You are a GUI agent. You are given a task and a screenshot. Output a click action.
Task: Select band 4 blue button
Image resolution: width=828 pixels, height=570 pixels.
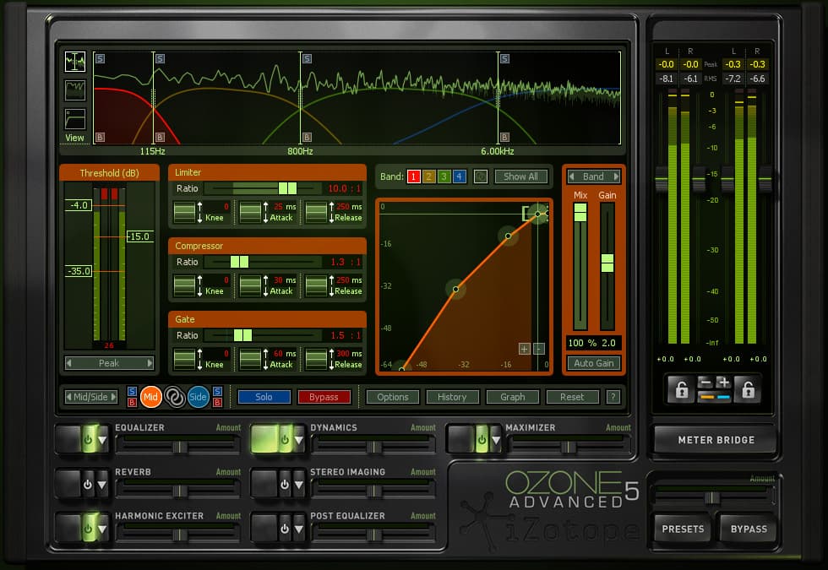click(x=460, y=176)
